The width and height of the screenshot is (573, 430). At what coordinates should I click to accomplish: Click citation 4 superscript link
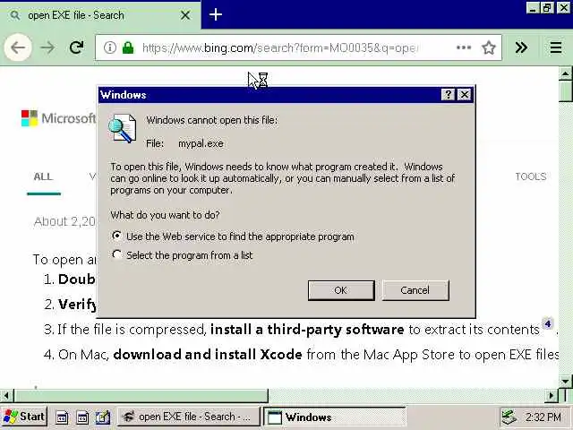click(547, 323)
